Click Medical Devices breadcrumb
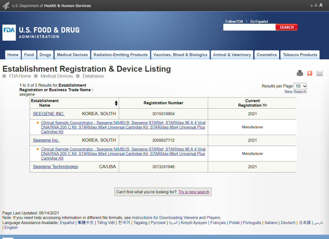 [x=57, y=76]
